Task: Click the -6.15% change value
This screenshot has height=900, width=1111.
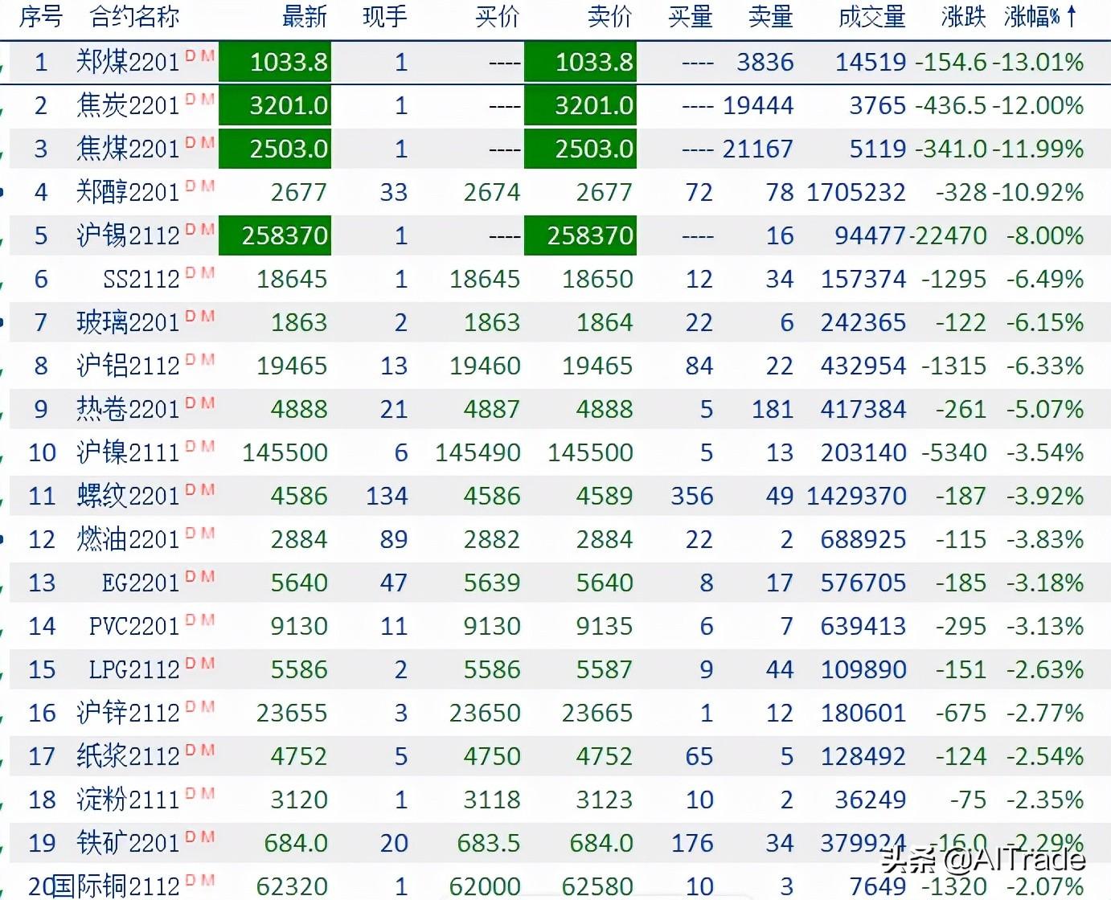Action: 1045,322
